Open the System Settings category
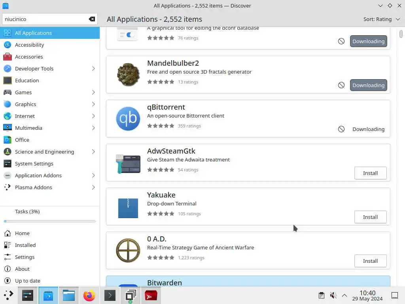 (x=50, y=164)
